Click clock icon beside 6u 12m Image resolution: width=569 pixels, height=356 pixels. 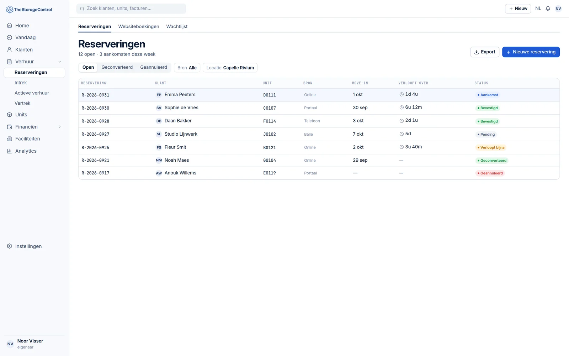pyautogui.click(x=402, y=108)
